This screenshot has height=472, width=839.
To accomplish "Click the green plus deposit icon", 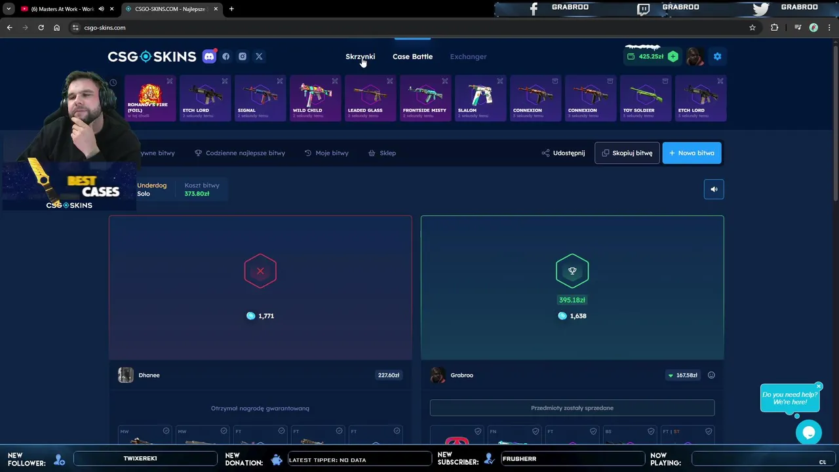I will [x=673, y=56].
